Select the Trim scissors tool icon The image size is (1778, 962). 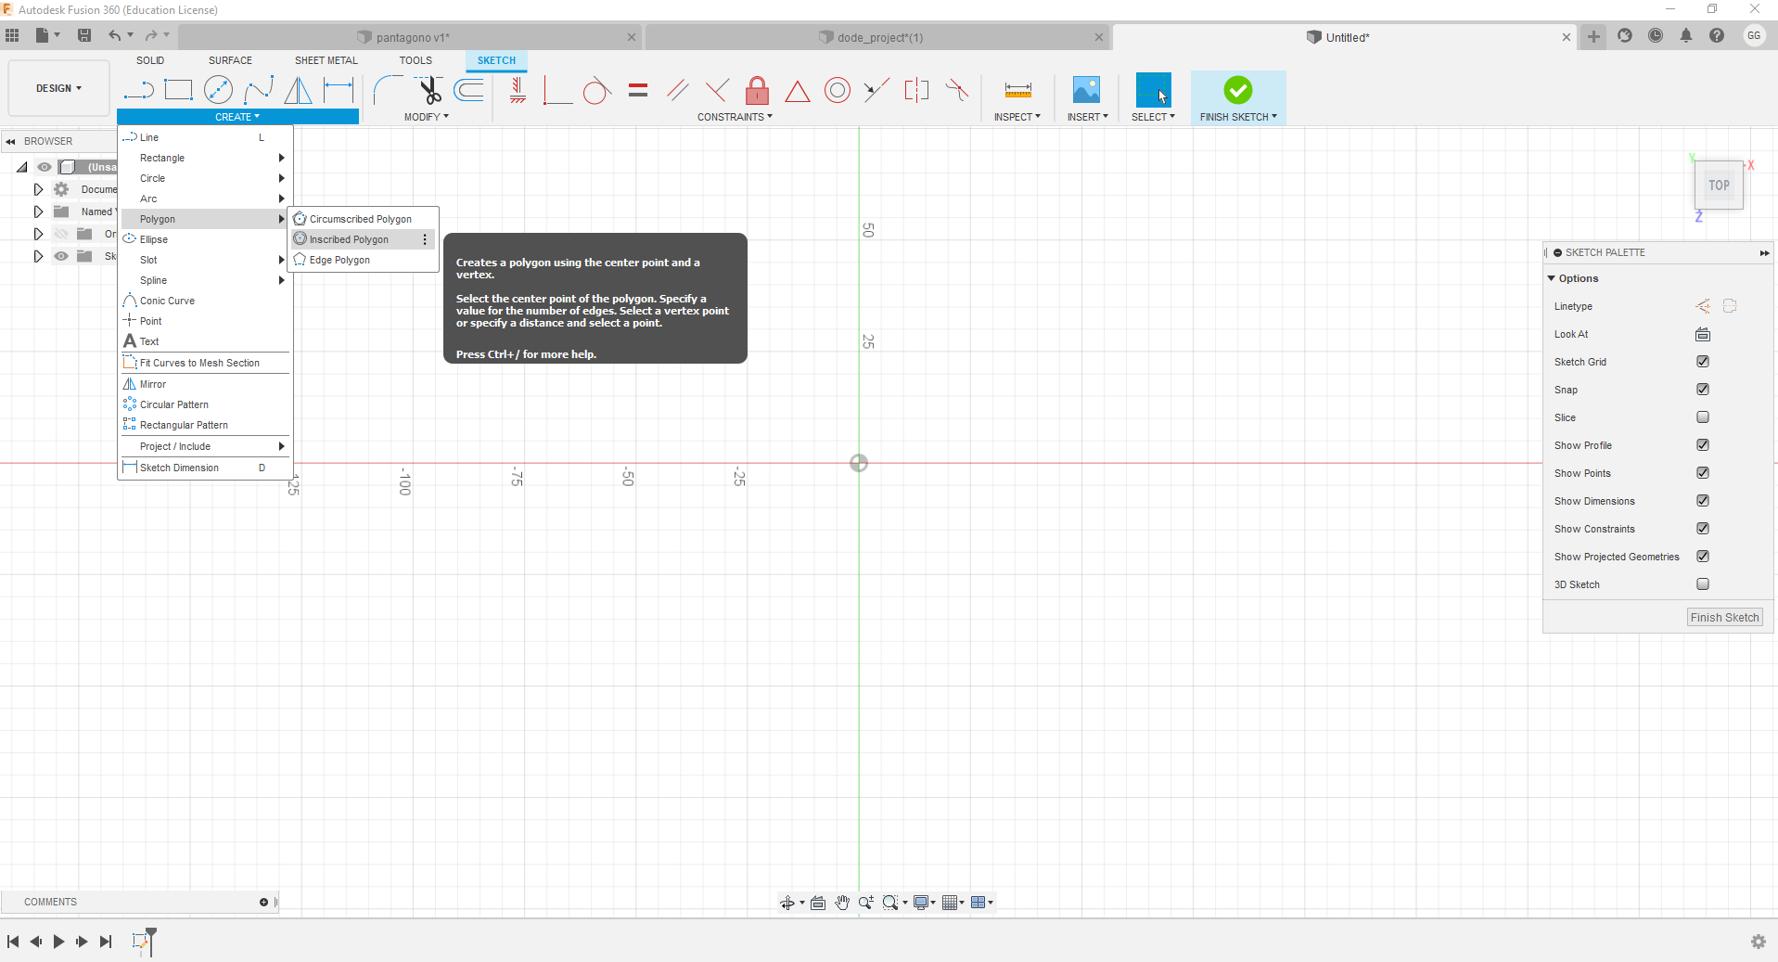coord(429,90)
